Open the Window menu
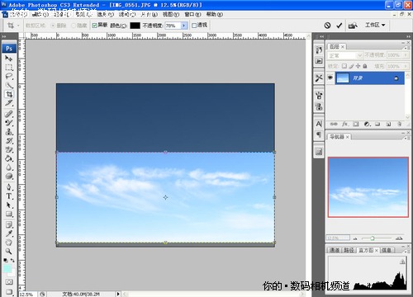This screenshot has width=413, height=297. (x=192, y=14)
